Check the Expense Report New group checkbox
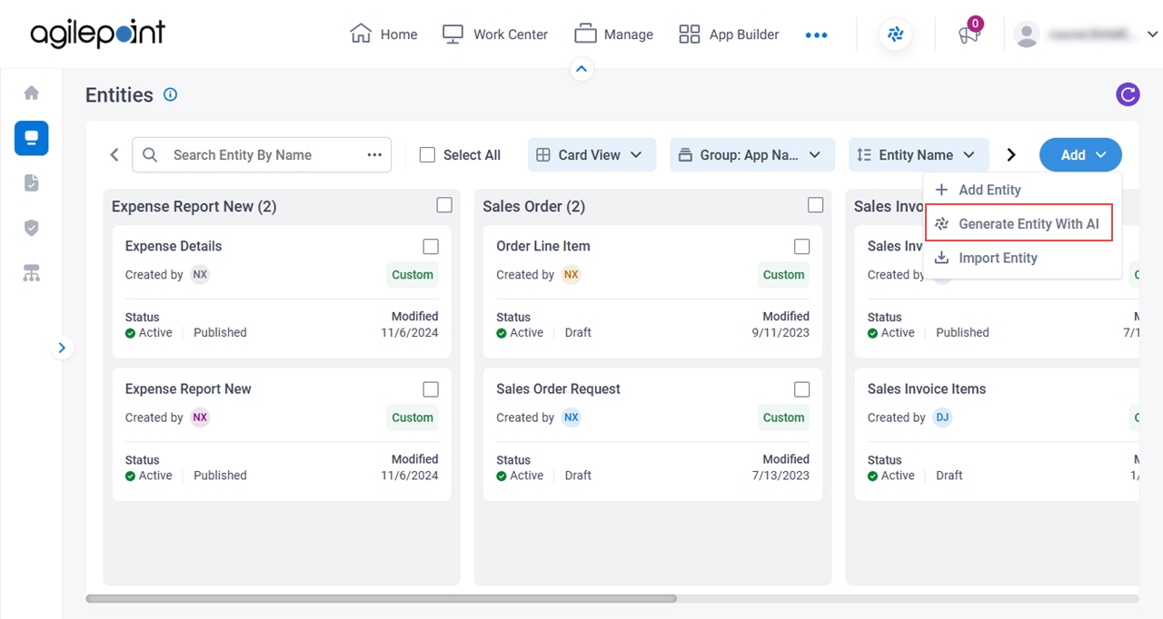Viewport: 1163px width, 619px height. 444,205
